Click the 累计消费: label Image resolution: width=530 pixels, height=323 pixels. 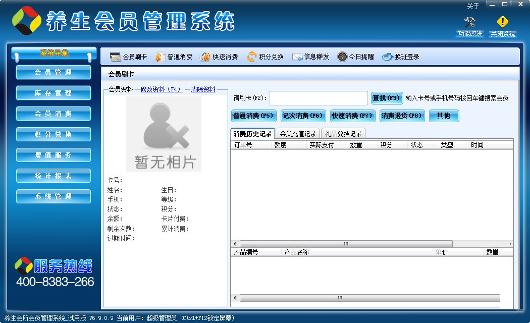point(175,229)
